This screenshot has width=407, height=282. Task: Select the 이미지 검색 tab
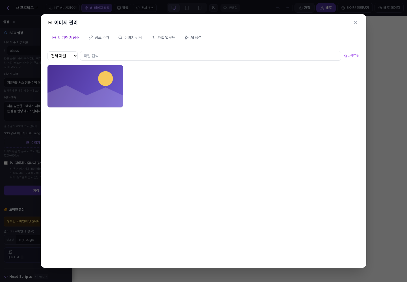click(x=130, y=38)
